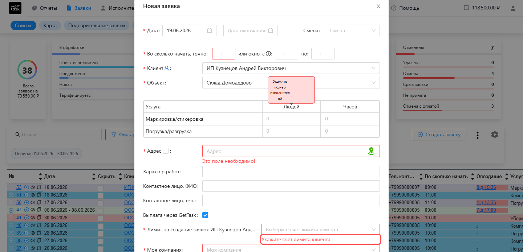523x252 pixels.
Task: Toggle Скрыть checkbox for request 53
Action: 101,188
